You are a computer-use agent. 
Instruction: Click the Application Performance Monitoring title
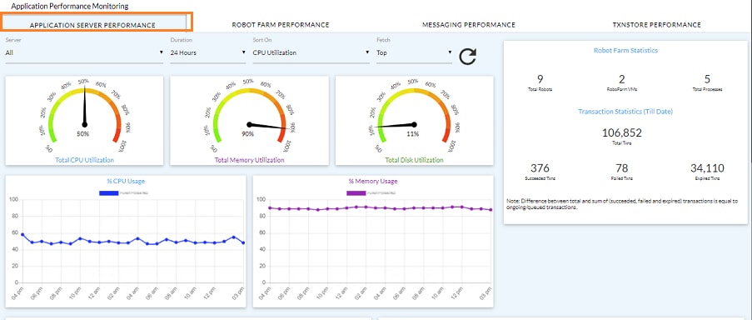70,7
